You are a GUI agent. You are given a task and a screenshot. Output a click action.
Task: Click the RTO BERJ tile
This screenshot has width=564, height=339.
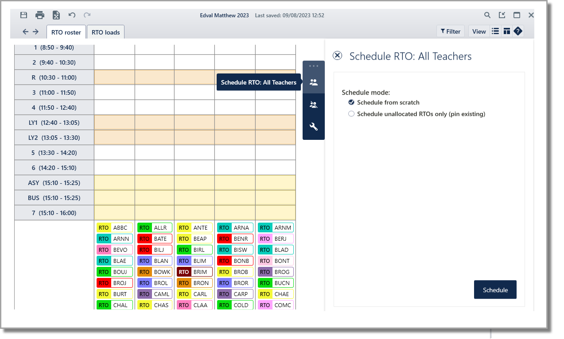click(x=276, y=239)
